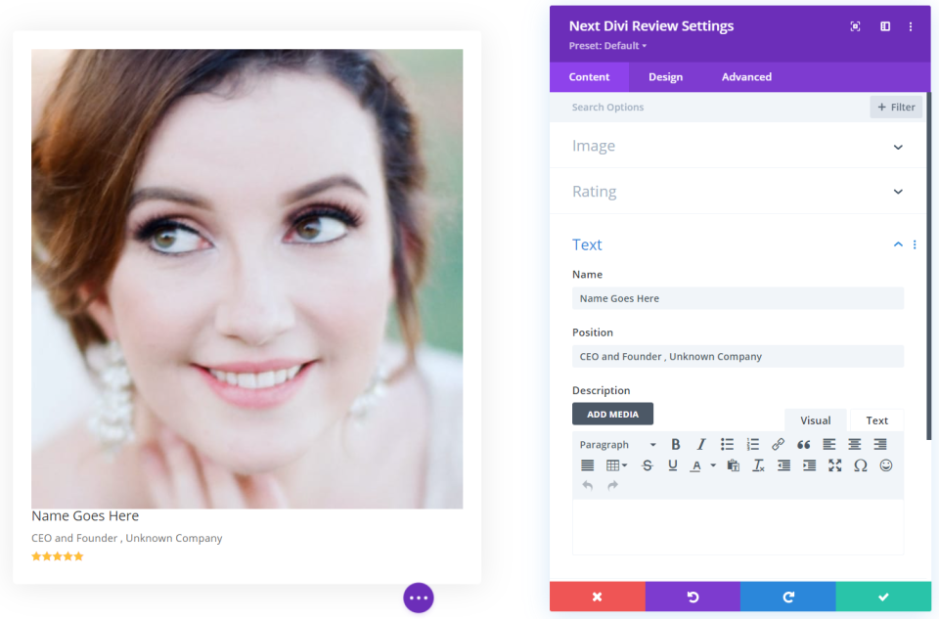
Task: Select 'CEO and Founder , Unknown Company' preview text
Action: coord(127,538)
